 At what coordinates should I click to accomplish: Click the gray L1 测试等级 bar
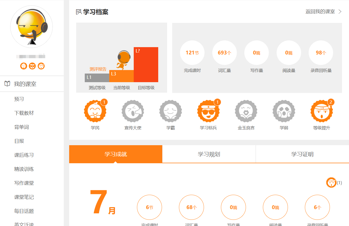pos(97,78)
